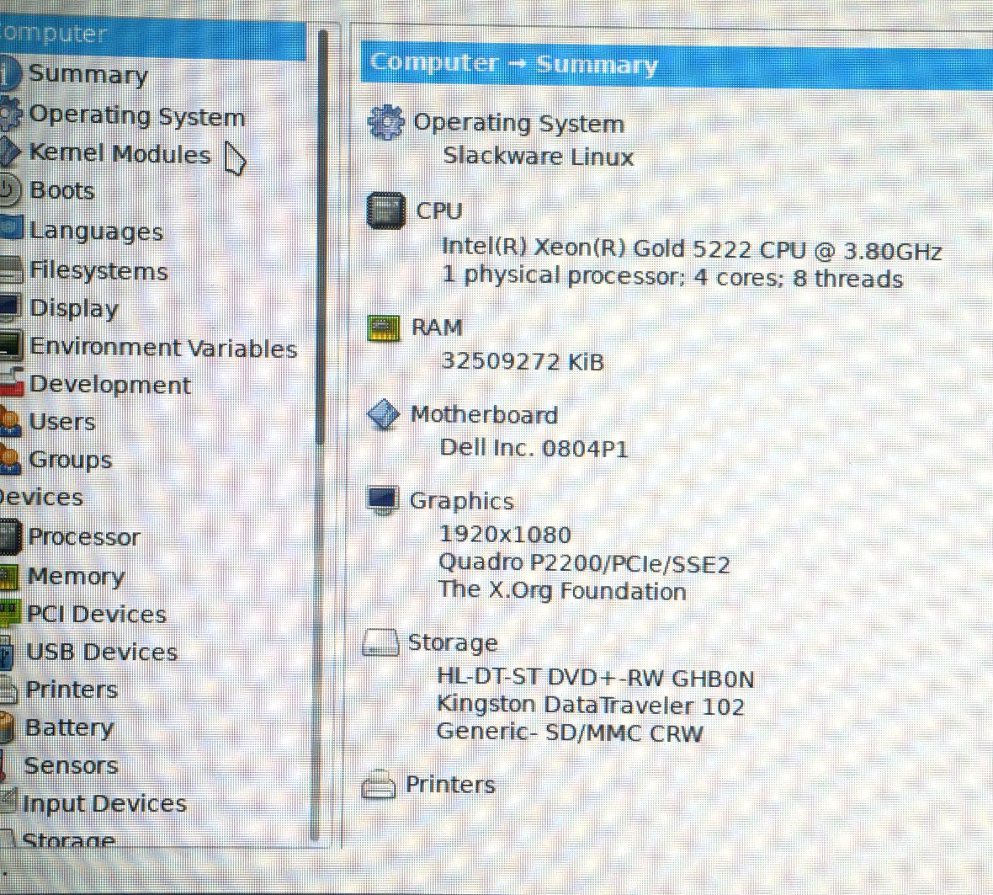Viewport: 993px width, 895px height.
Task: Click the 1 physical processor line
Action: 672,278
